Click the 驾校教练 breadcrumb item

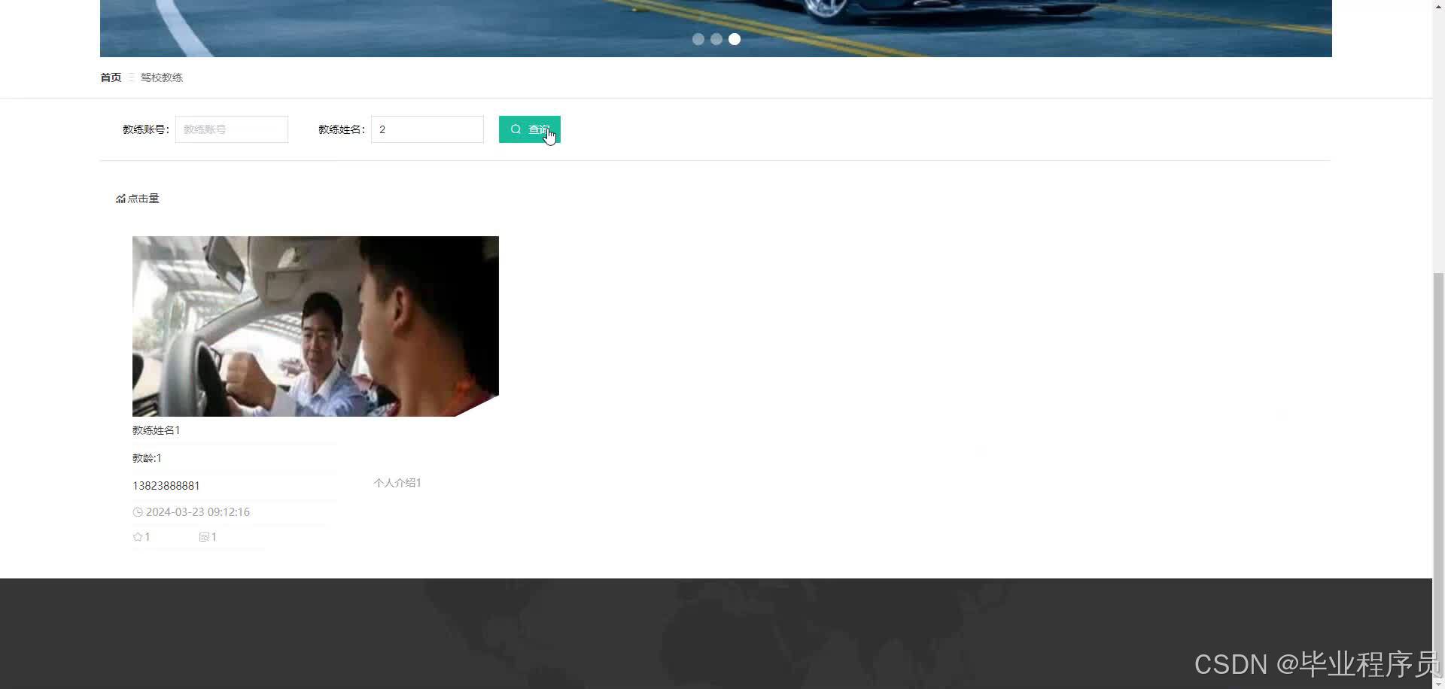coord(162,77)
